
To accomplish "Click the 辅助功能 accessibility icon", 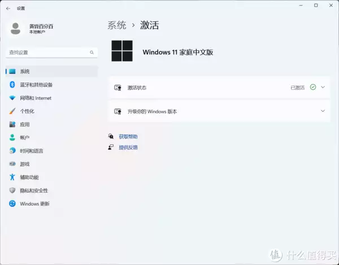I will pos(12,177).
